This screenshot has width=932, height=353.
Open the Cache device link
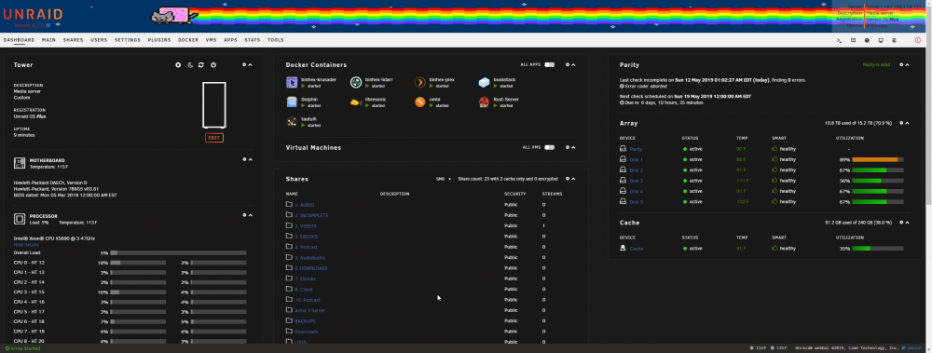tap(636, 249)
